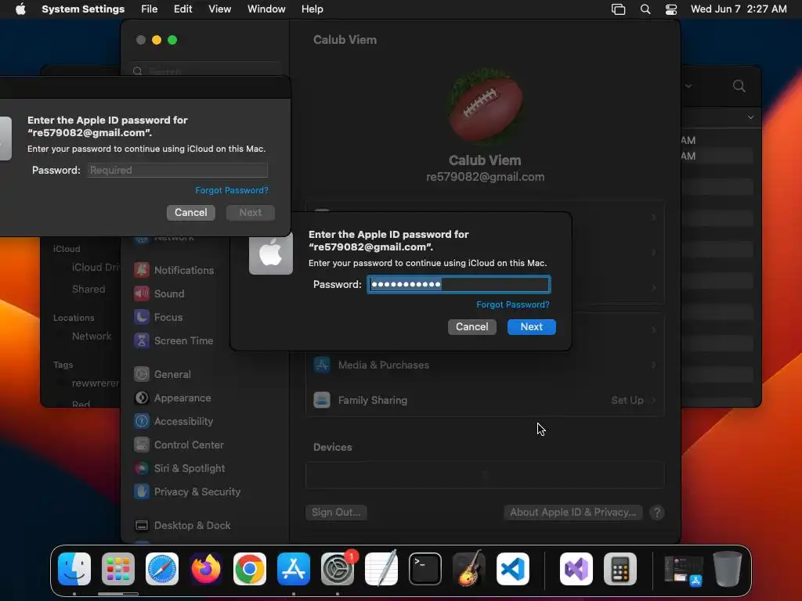Open General settings pane
Viewport: 802px width, 601px height.
[x=162, y=374]
